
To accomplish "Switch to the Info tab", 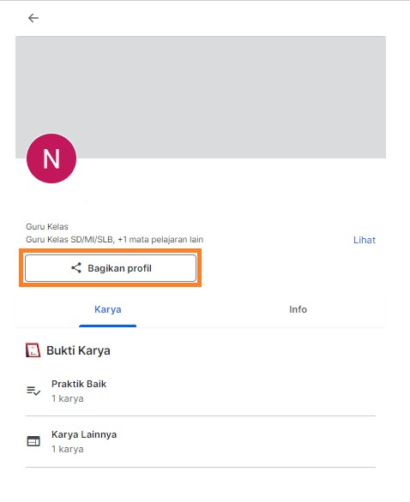I will point(298,309).
